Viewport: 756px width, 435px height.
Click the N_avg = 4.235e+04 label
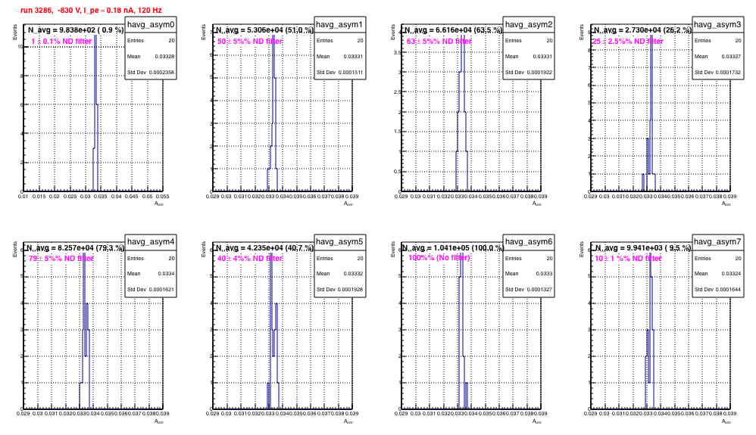pyautogui.click(x=264, y=248)
